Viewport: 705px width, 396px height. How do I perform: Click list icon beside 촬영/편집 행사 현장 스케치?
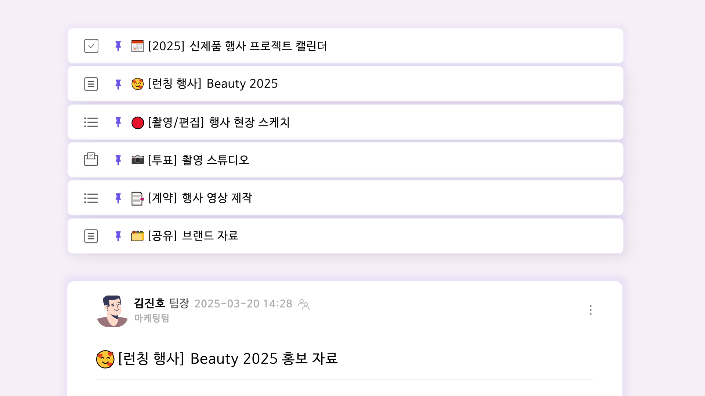91,122
